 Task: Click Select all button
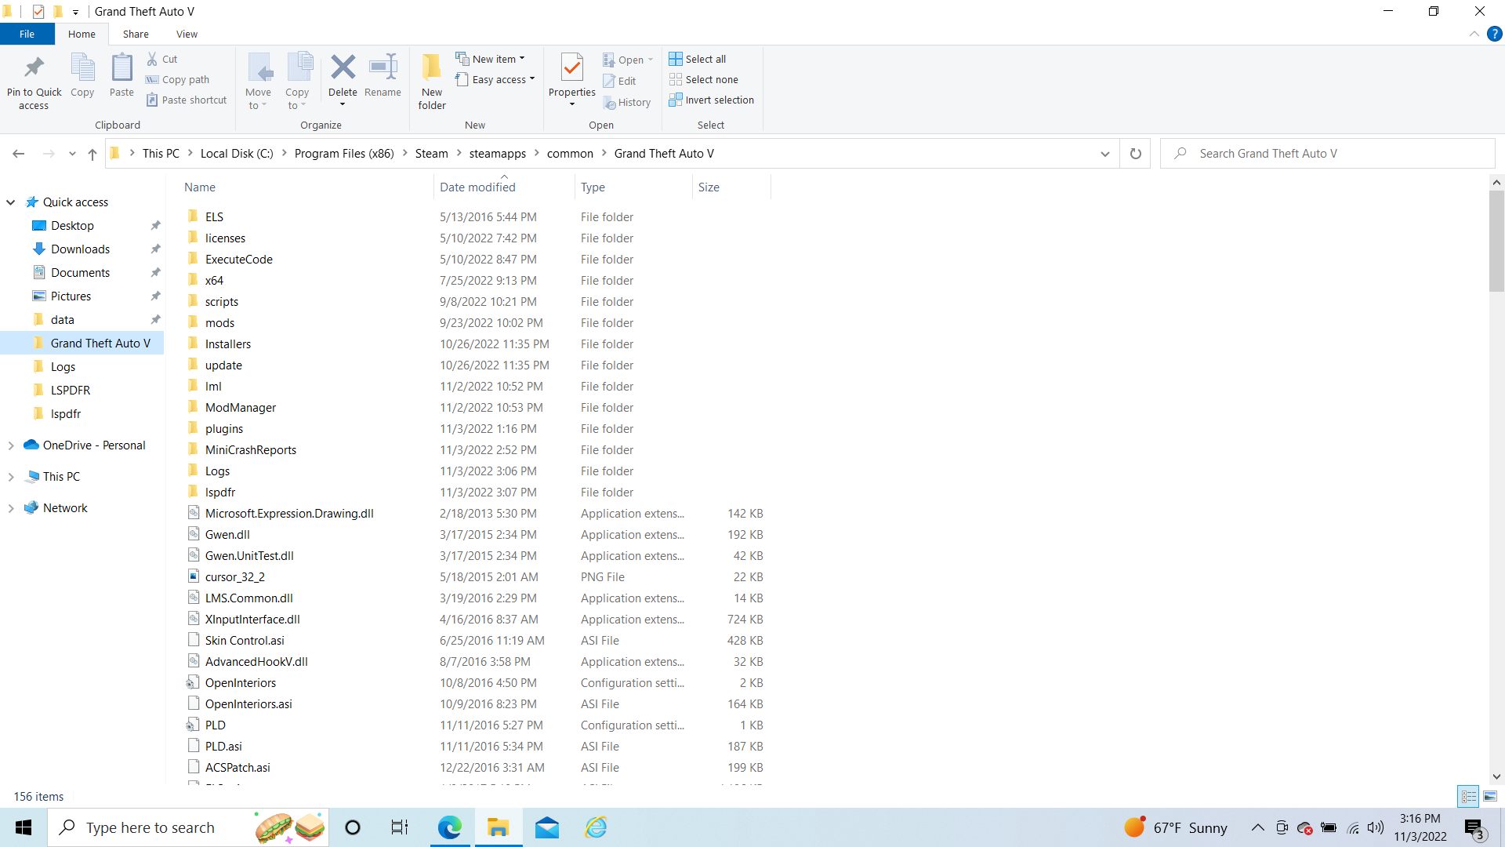pyautogui.click(x=698, y=59)
